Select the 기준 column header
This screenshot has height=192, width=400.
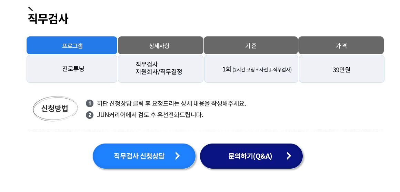[251, 45]
